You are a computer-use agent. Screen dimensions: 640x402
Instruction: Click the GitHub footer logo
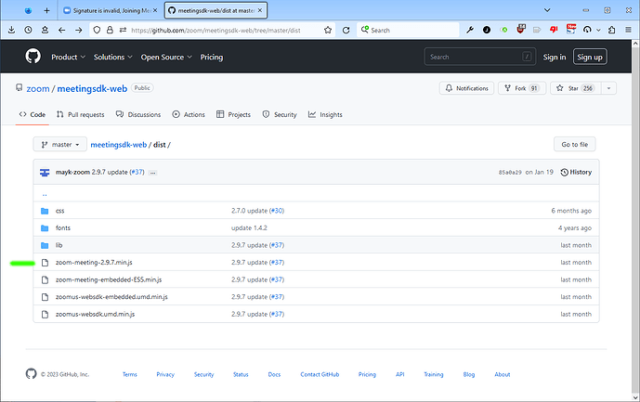pyautogui.click(x=31, y=374)
